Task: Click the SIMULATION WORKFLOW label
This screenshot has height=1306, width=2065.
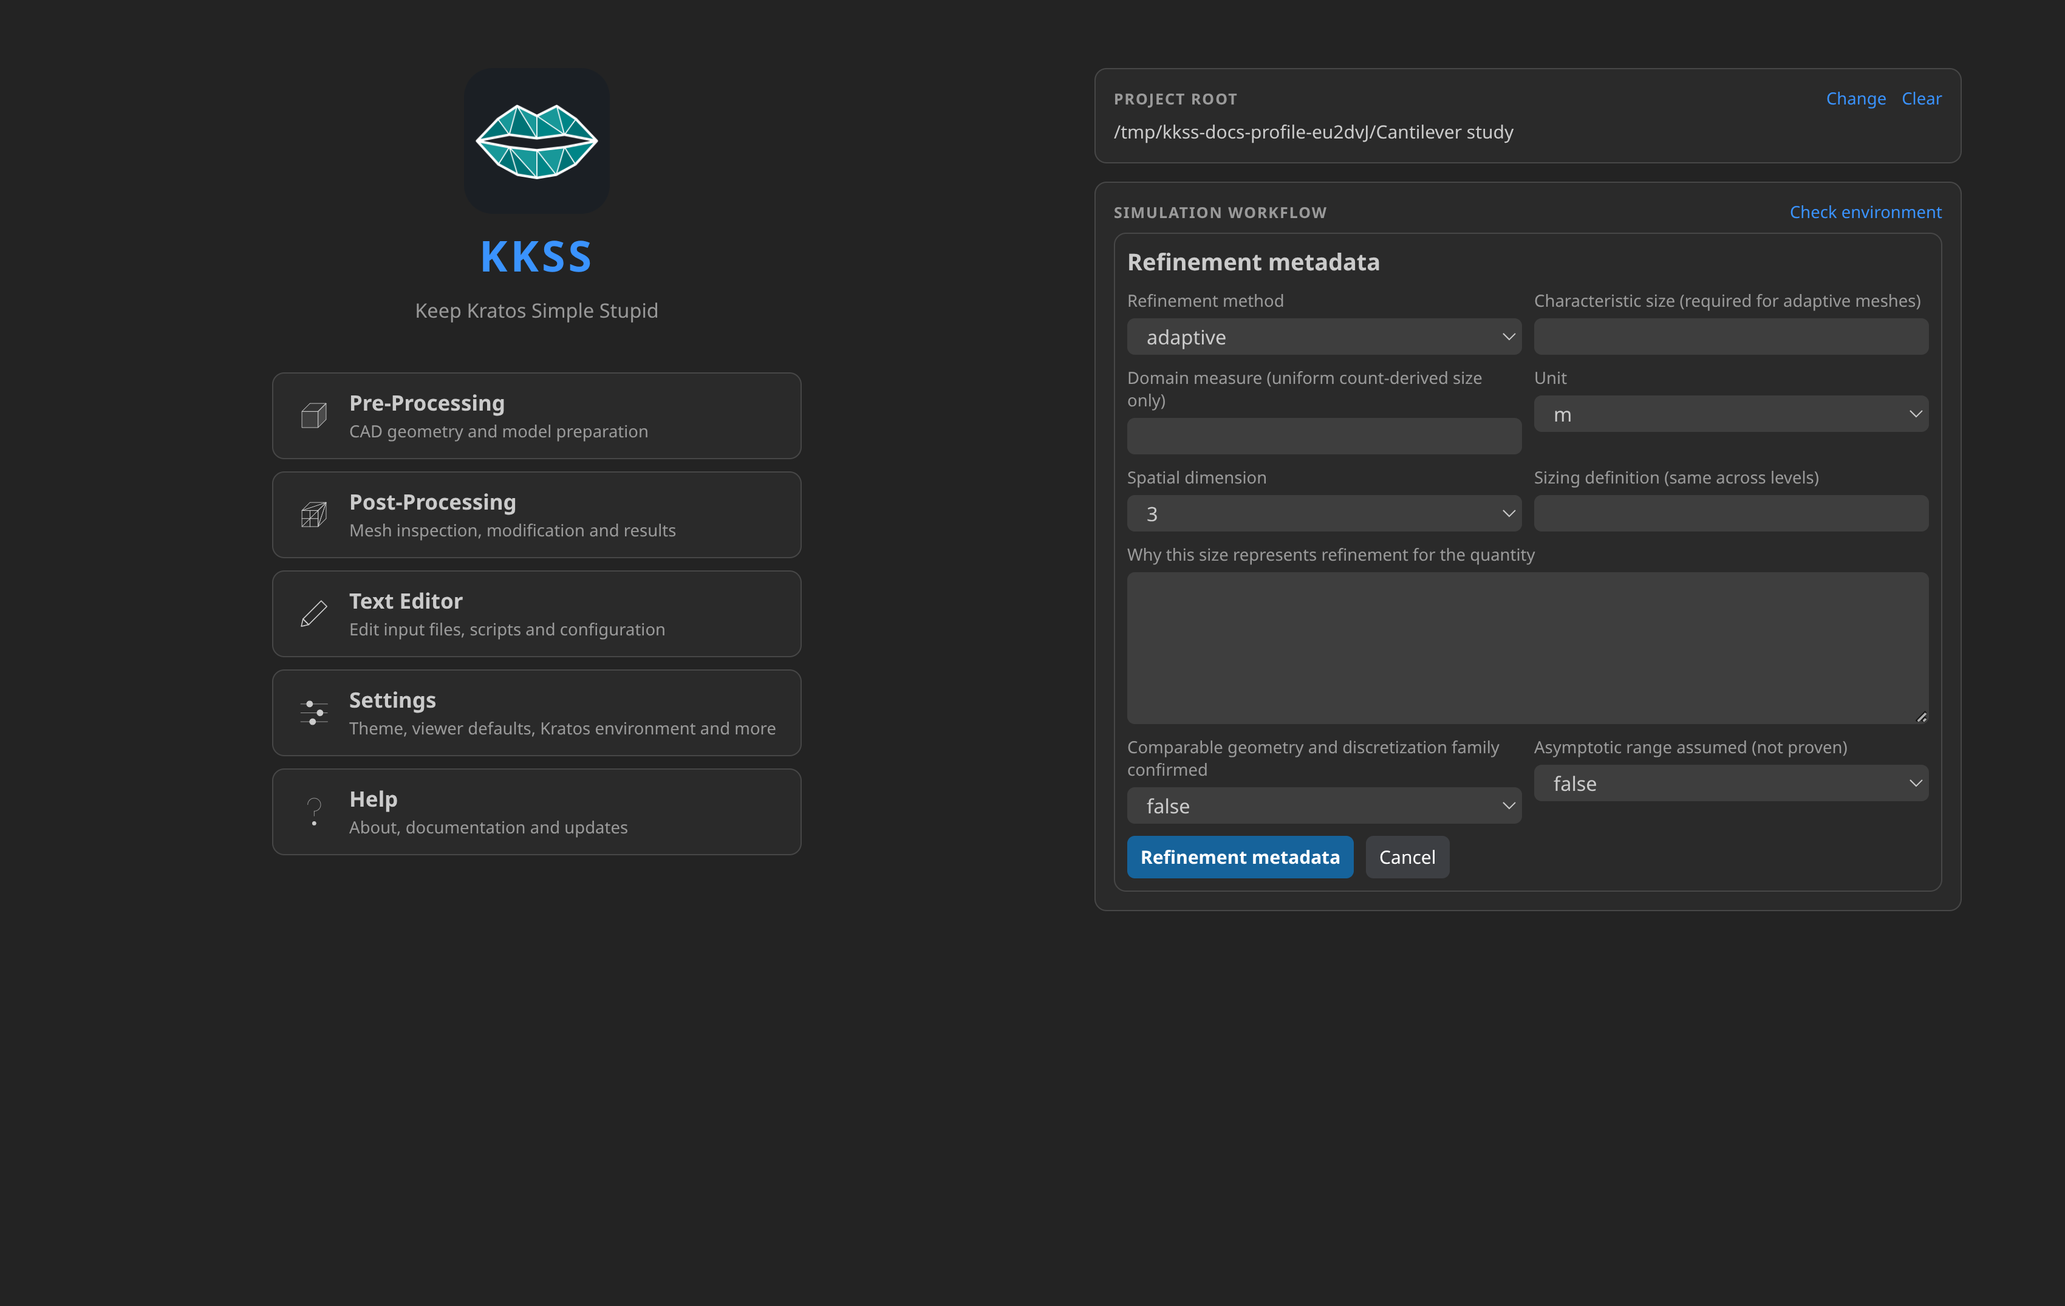Action: (1220, 213)
